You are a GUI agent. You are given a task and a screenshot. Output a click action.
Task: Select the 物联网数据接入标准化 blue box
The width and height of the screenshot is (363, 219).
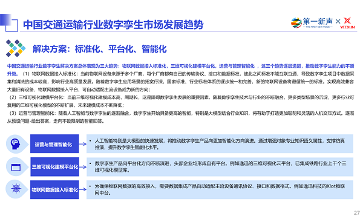tap(54, 189)
